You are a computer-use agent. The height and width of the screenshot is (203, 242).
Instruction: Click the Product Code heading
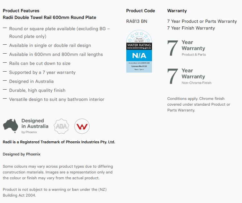pyautogui.click(x=140, y=11)
